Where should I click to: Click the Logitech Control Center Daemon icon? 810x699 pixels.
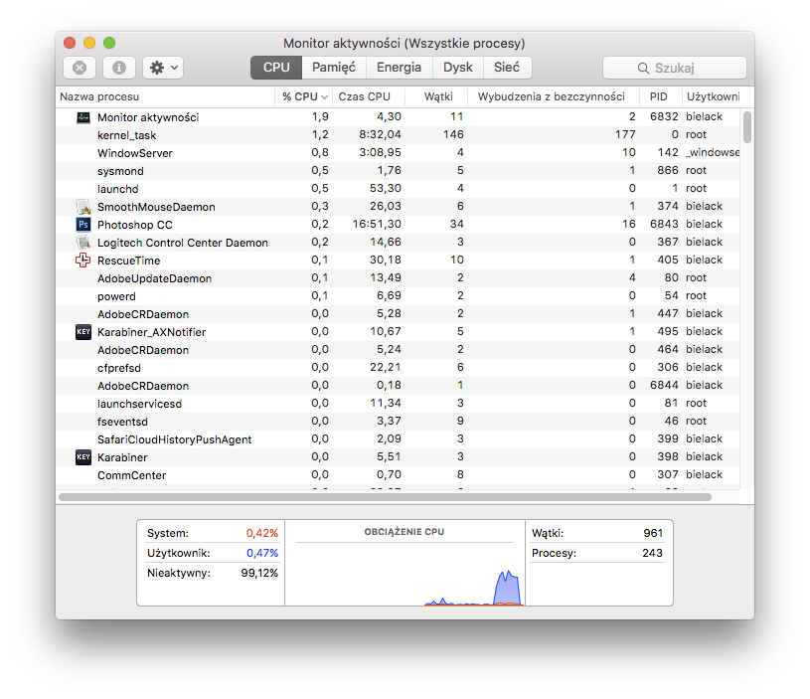pos(83,243)
